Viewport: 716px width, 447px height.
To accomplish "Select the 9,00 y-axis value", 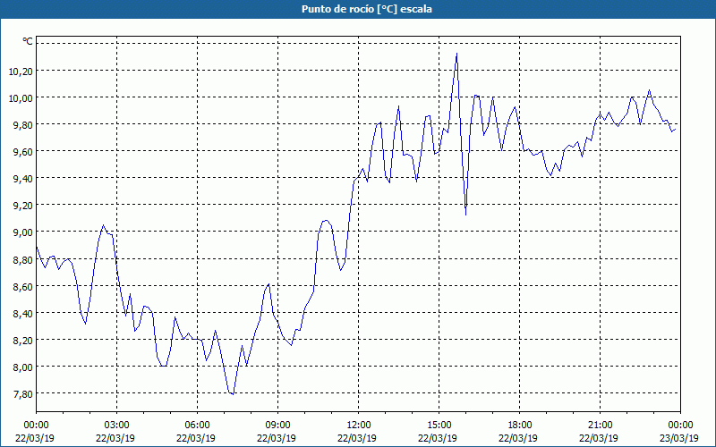I will pos(24,232).
